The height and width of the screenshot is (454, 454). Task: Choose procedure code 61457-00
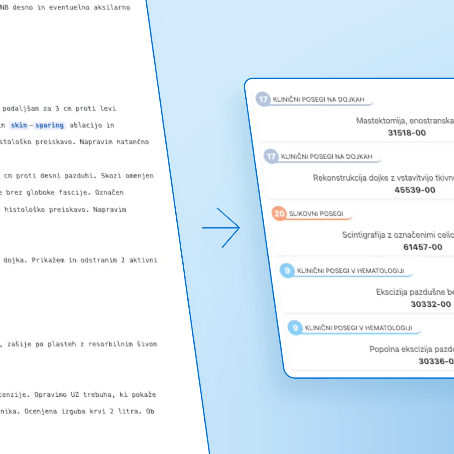point(423,247)
